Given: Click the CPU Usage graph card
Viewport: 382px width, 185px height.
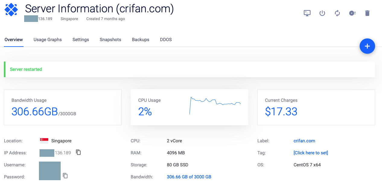Looking at the screenshot, I should click(189, 107).
